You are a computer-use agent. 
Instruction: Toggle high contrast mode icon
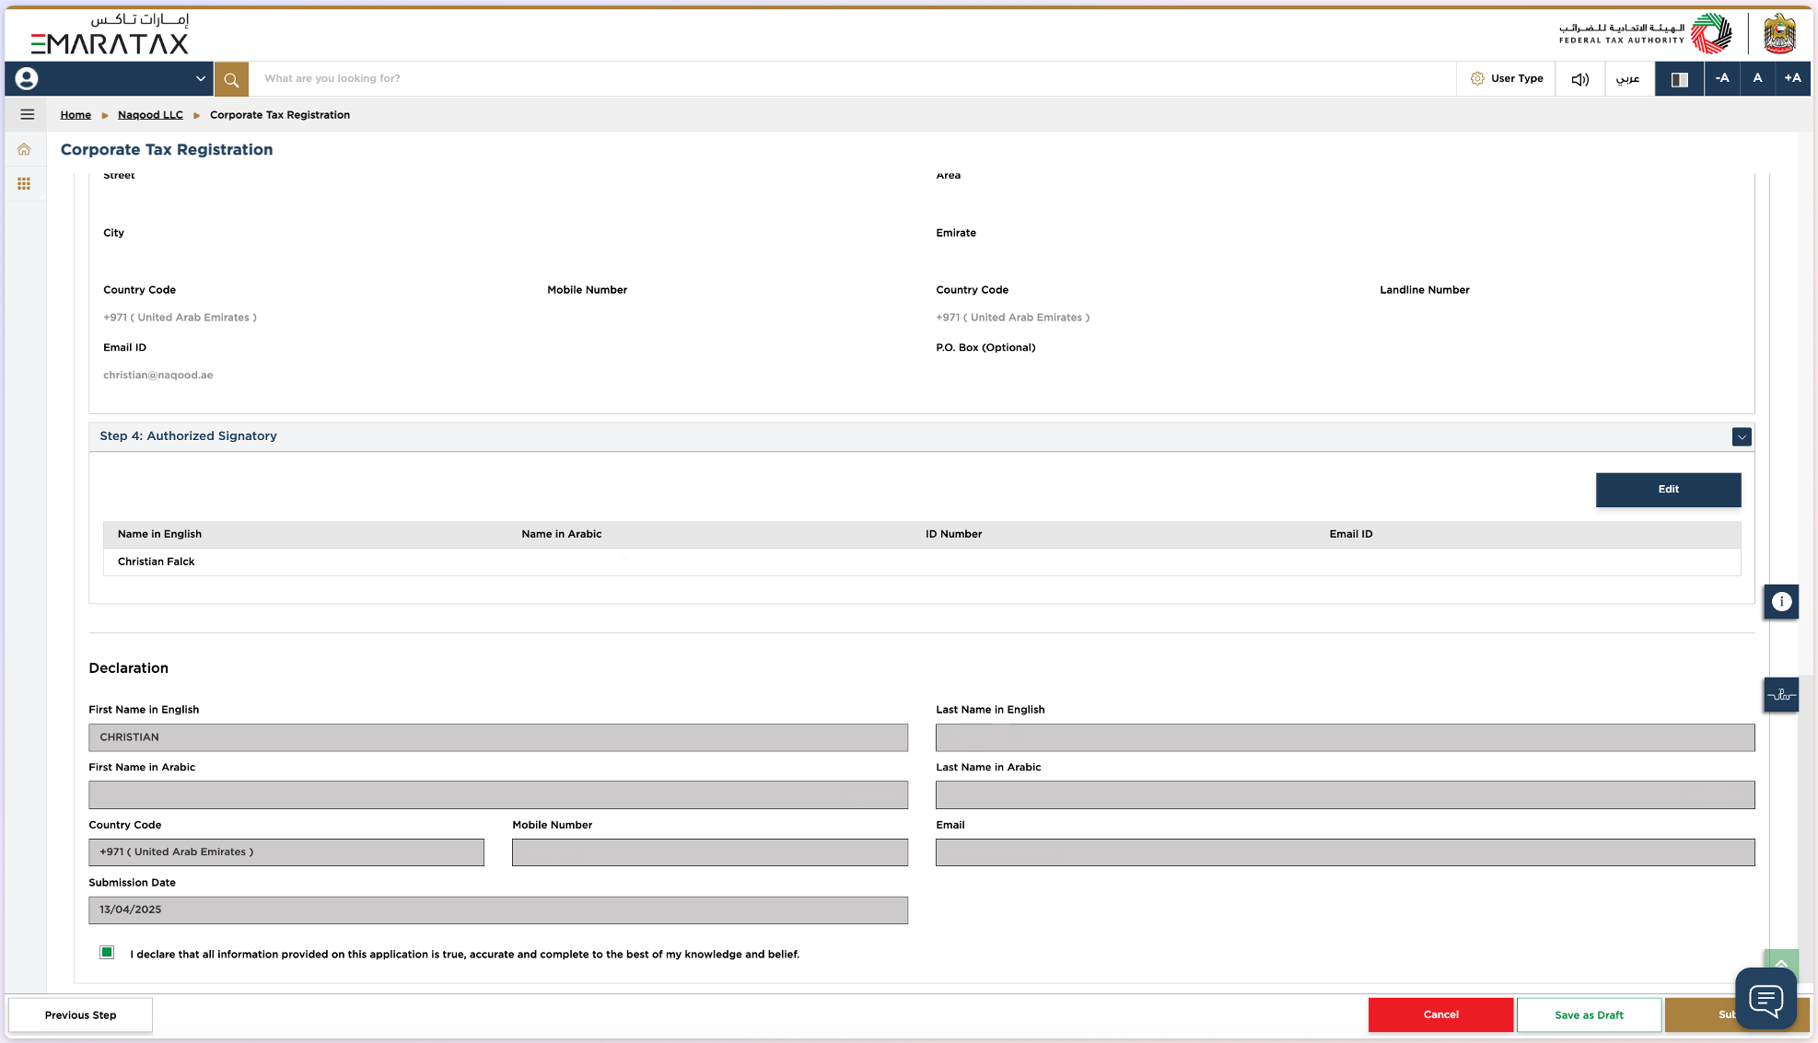(1679, 79)
